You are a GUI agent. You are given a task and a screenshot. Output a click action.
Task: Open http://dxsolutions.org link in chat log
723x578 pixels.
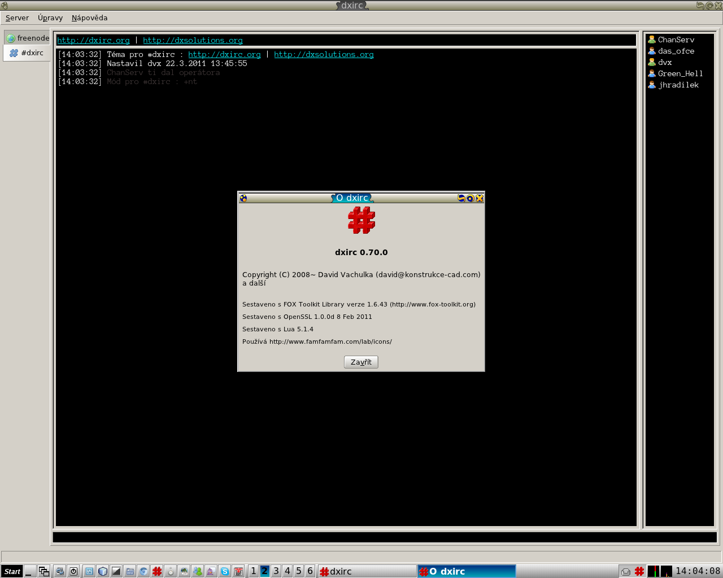coord(324,55)
